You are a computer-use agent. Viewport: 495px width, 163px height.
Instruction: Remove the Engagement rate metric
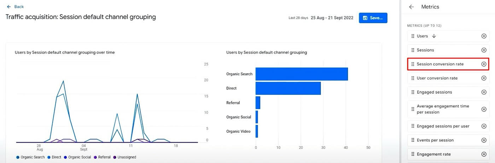(x=484, y=154)
